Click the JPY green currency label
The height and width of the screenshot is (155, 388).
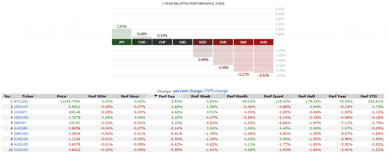click(122, 42)
